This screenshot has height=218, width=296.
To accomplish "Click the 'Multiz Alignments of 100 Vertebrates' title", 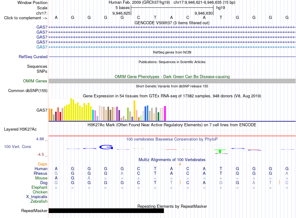I will [x=172, y=160].
